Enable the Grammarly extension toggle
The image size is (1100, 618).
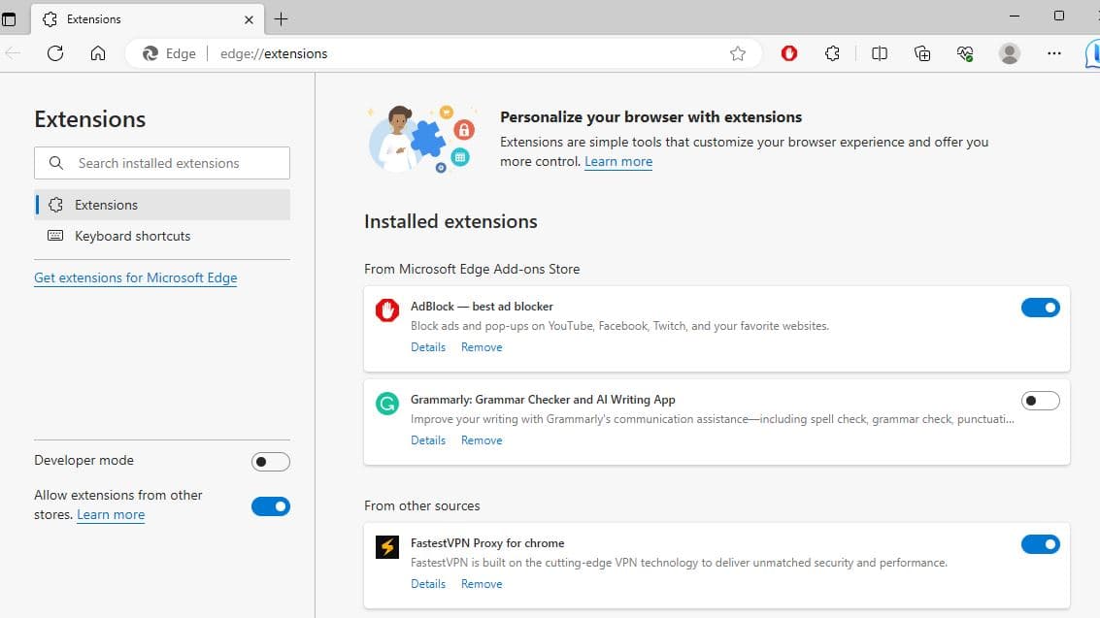pyautogui.click(x=1040, y=401)
